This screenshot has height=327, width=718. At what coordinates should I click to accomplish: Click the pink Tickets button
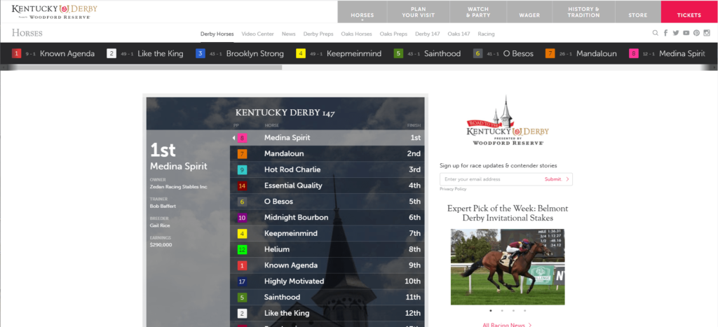689,12
